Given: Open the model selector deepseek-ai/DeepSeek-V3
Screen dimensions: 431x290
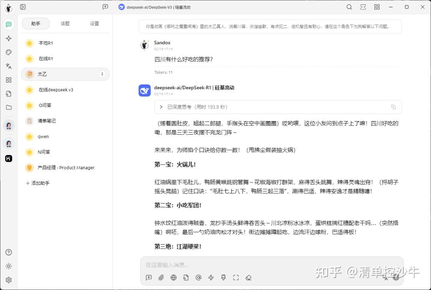Looking at the screenshot, I should 154,7.
